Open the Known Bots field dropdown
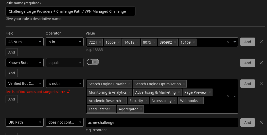This screenshot has width=267, height=135. [25, 63]
